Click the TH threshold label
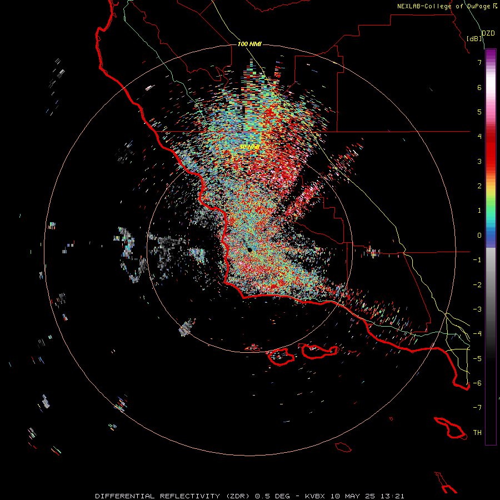Screen dimensions: 500x500 (x=477, y=433)
